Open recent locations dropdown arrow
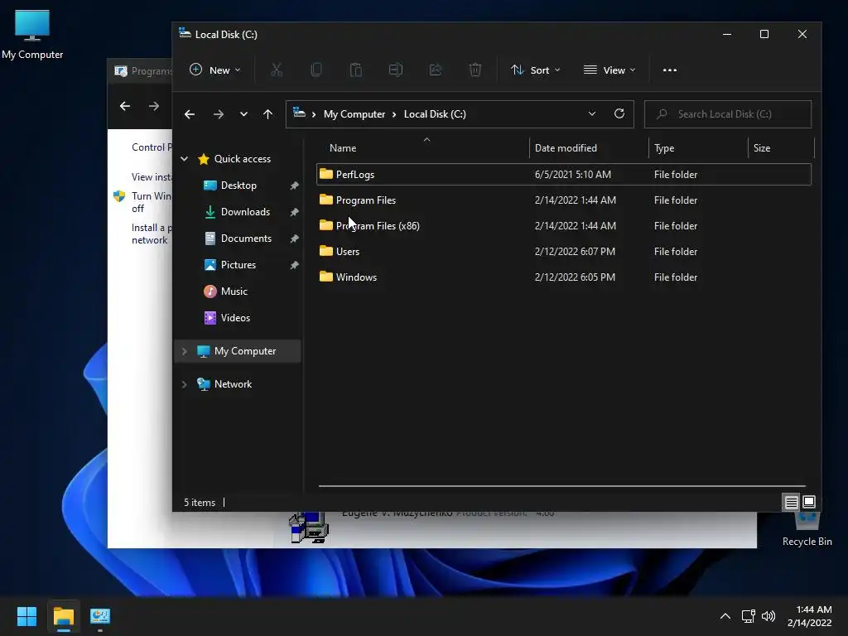Image resolution: width=848 pixels, height=636 pixels. pyautogui.click(x=244, y=114)
